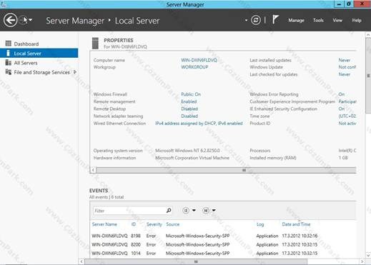Viewport: 371px width, 265px height.
Task: Select event row with ID 1014
Action: [x=223, y=254]
